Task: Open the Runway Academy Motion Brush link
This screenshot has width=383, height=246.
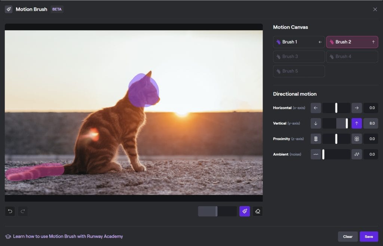Action: coord(68,236)
